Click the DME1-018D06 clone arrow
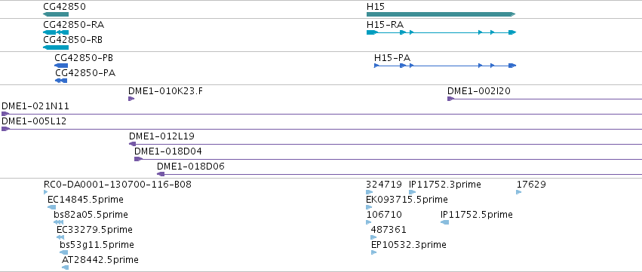The height and width of the screenshot is (272, 642). tap(161, 174)
